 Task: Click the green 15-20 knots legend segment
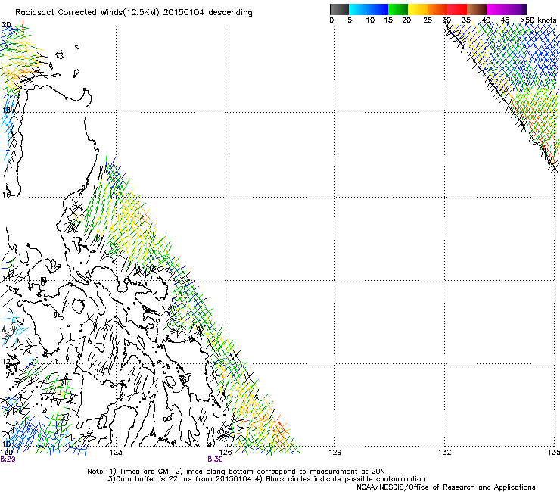[398, 9]
